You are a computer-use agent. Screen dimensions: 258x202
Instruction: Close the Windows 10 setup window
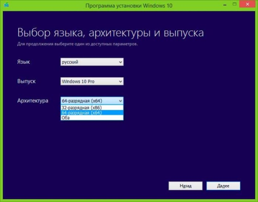pos(247,4)
